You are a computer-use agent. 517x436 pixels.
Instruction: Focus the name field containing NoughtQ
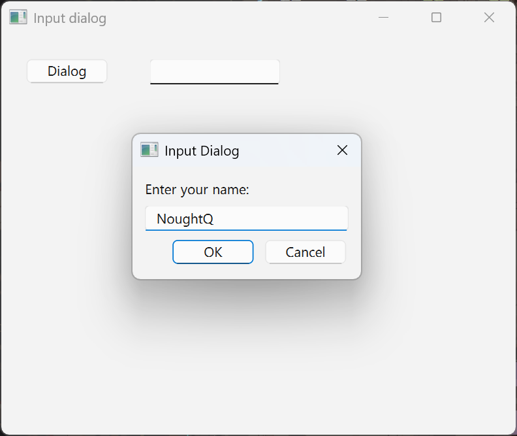click(x=246, y=218)
